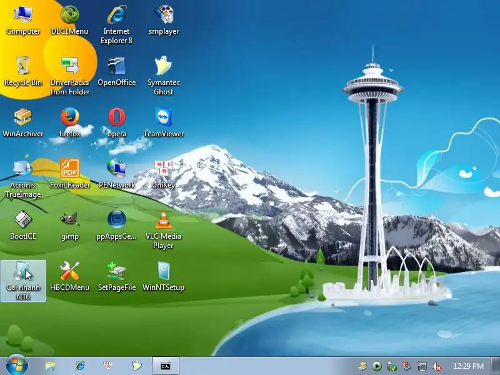Select the ppAppsGe... desktop icon
This screenshot has width=500, height=375.
(116, 225)
